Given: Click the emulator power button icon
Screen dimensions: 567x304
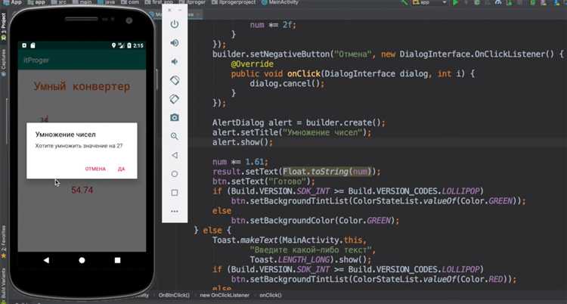Looking at the screenshot, I should pos(175,24).
